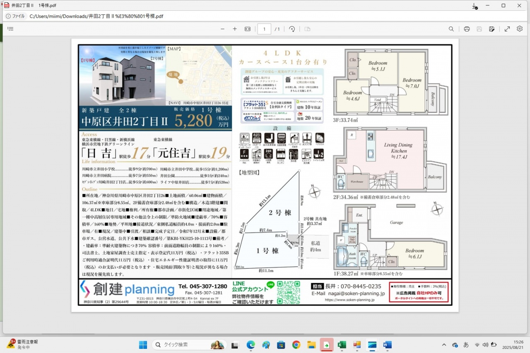Enter full screen mode
Image resolution: width=530 pixels, height=353 pixels.
pos(507,29)
